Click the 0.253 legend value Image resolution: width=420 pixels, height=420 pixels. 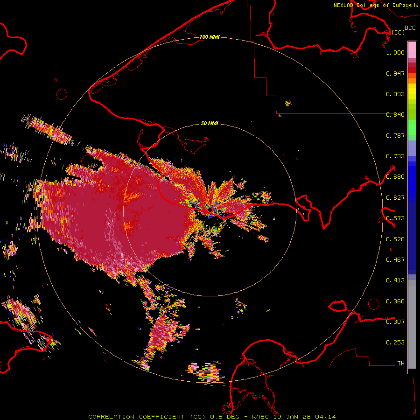click(395, 343)
